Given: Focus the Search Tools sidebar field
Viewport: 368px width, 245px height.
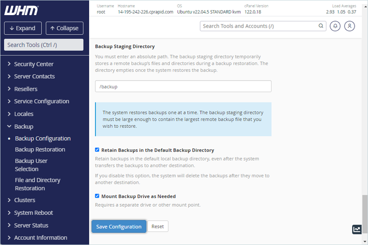Looking at the screenshot, I should coord(44,45).
